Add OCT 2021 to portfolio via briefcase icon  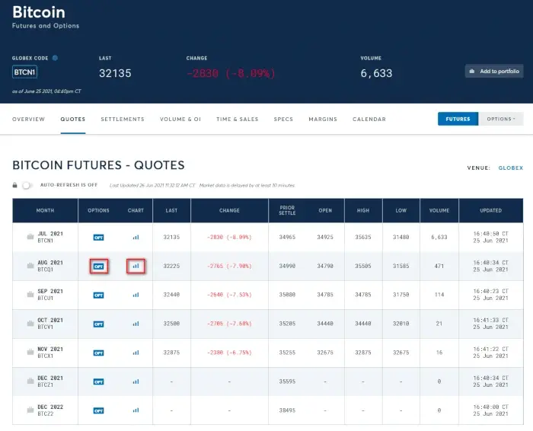[x=30, y=323]
